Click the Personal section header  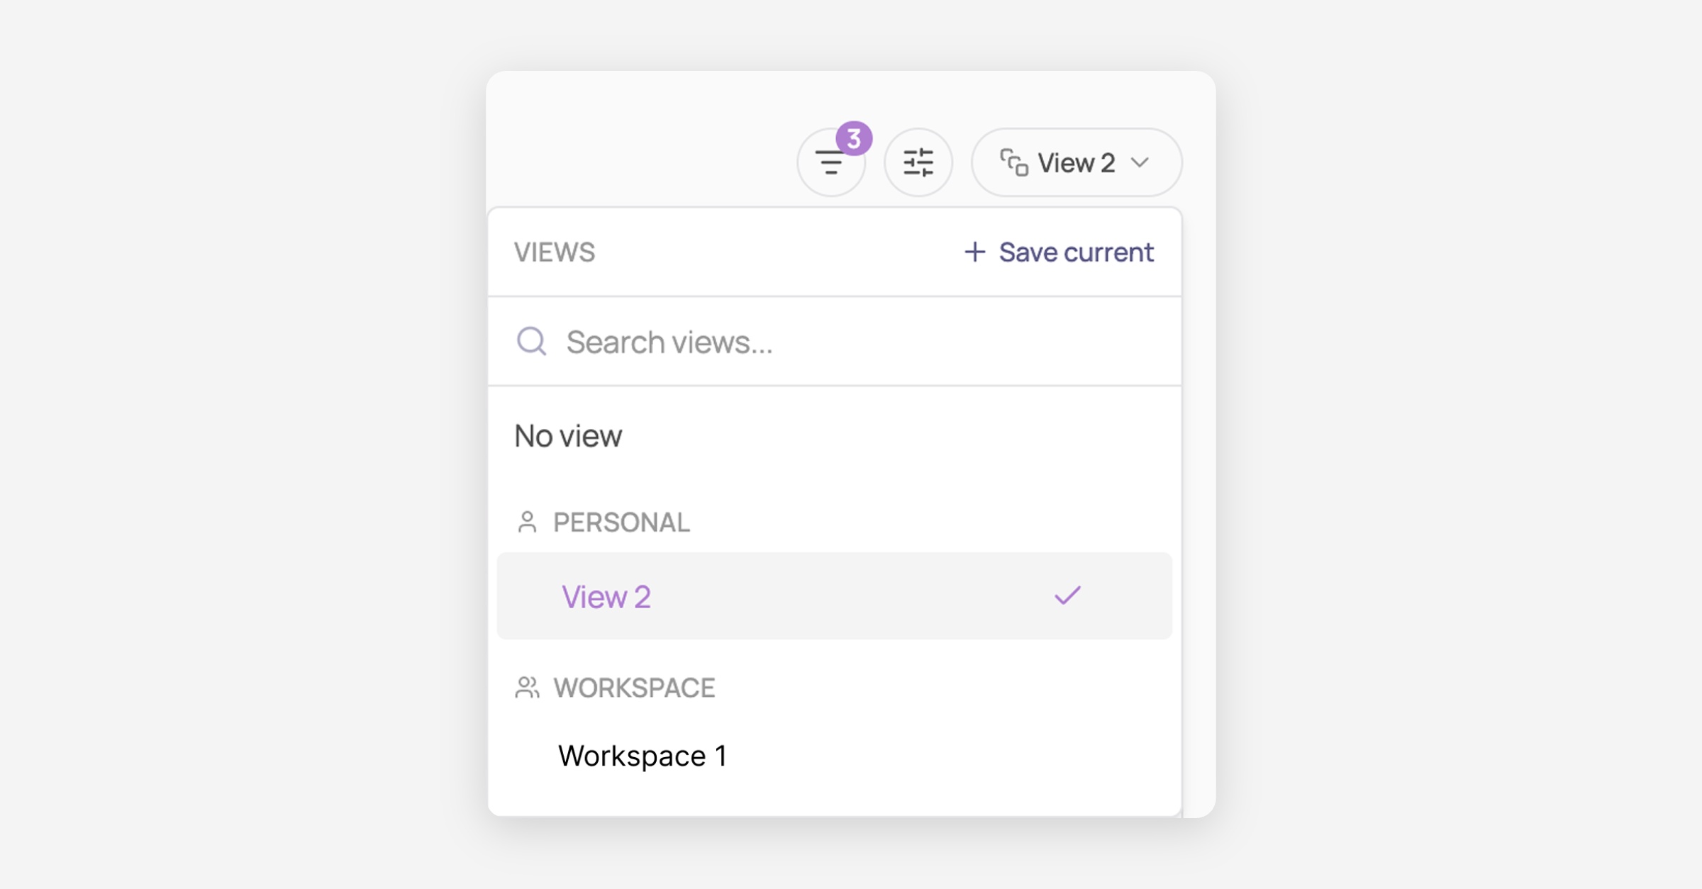tap(621, 522)
